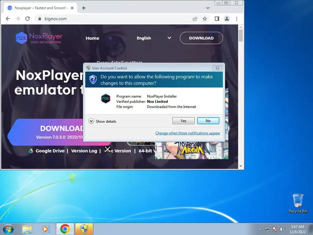313x235 pixels.
Task: Click the Google Drive icon
Action: (31, 151)
